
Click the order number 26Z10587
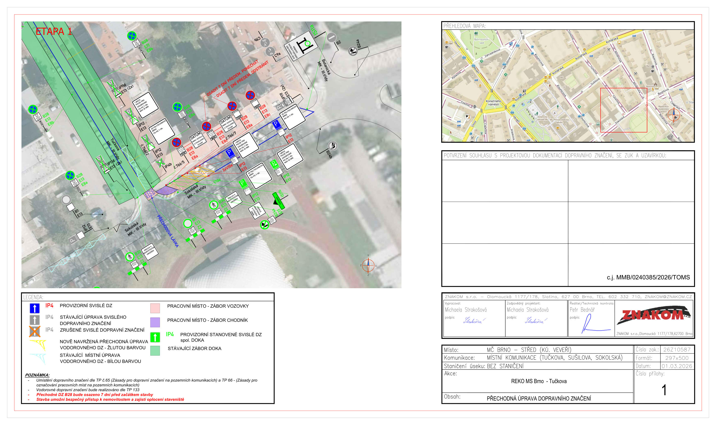coord(677,349)
